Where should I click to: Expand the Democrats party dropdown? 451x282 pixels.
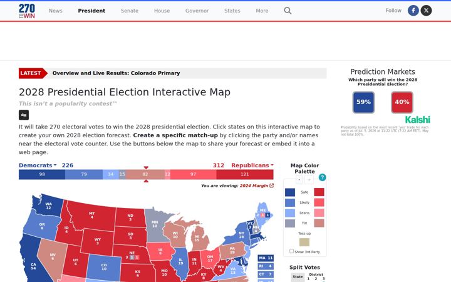click(38, 165)
